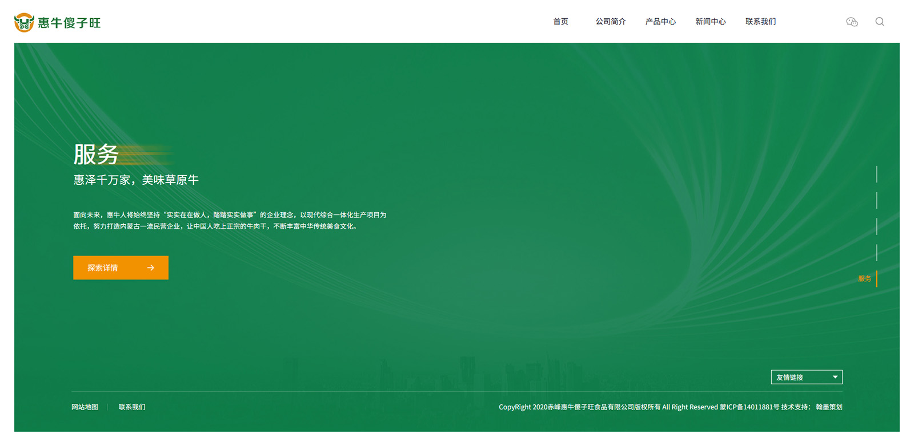The height and width of the screenshot is (446, 914).
Task: Go to 首页 in the navigation
Action: 560,22
